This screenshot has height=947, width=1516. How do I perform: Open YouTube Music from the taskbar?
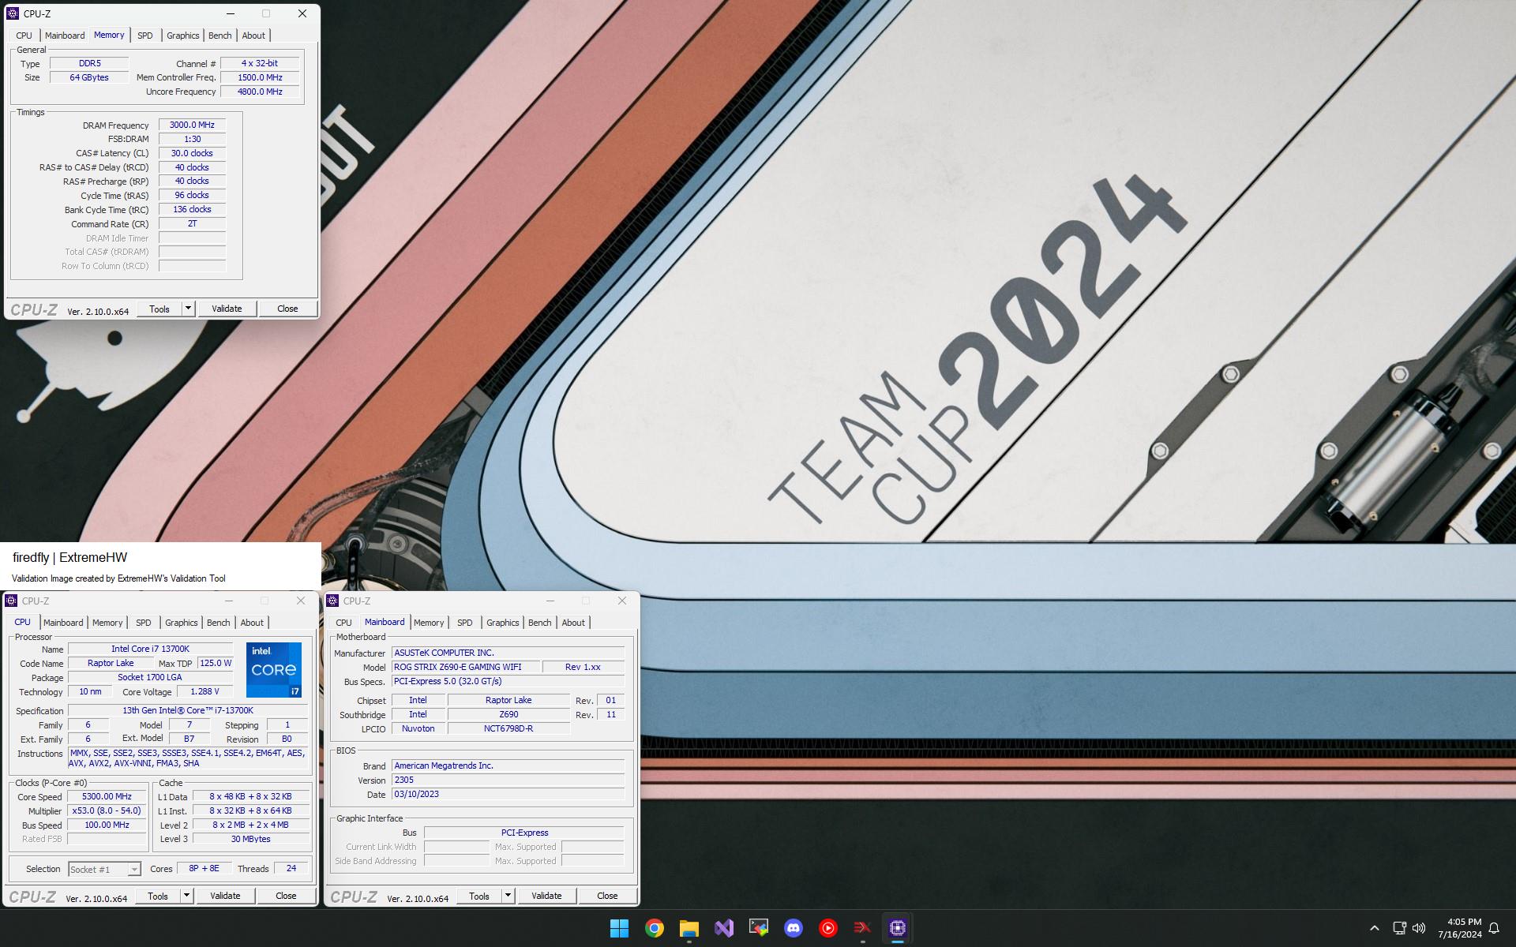[x=828, y=928]
